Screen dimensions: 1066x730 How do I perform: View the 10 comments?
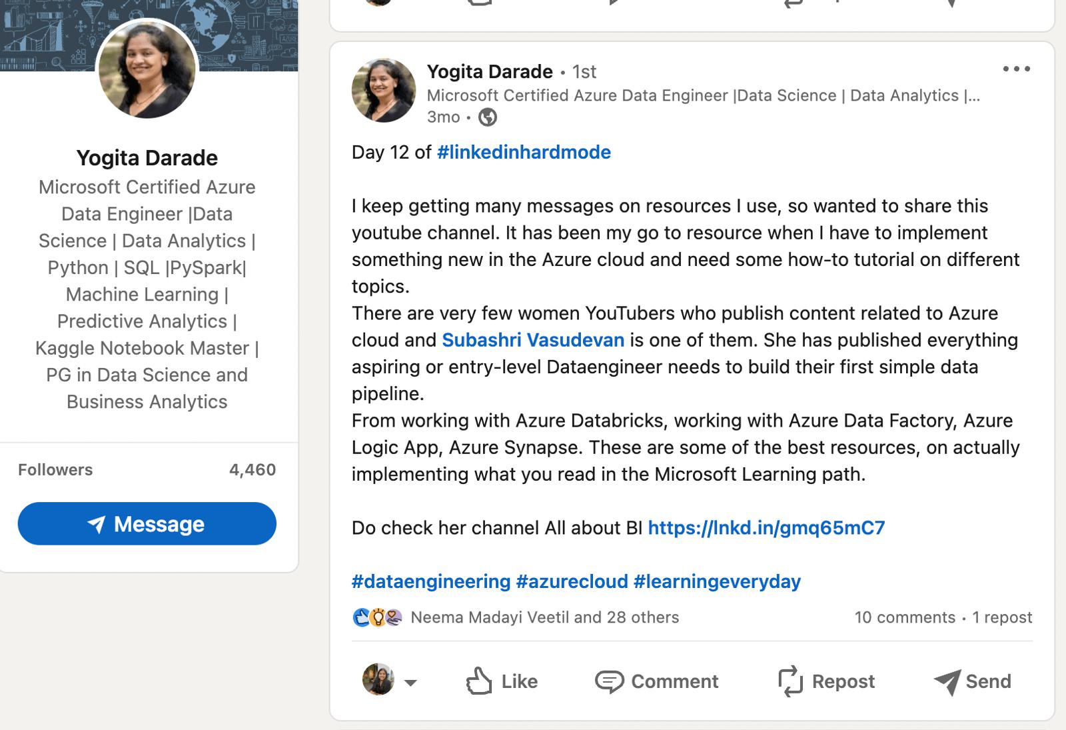905,617
